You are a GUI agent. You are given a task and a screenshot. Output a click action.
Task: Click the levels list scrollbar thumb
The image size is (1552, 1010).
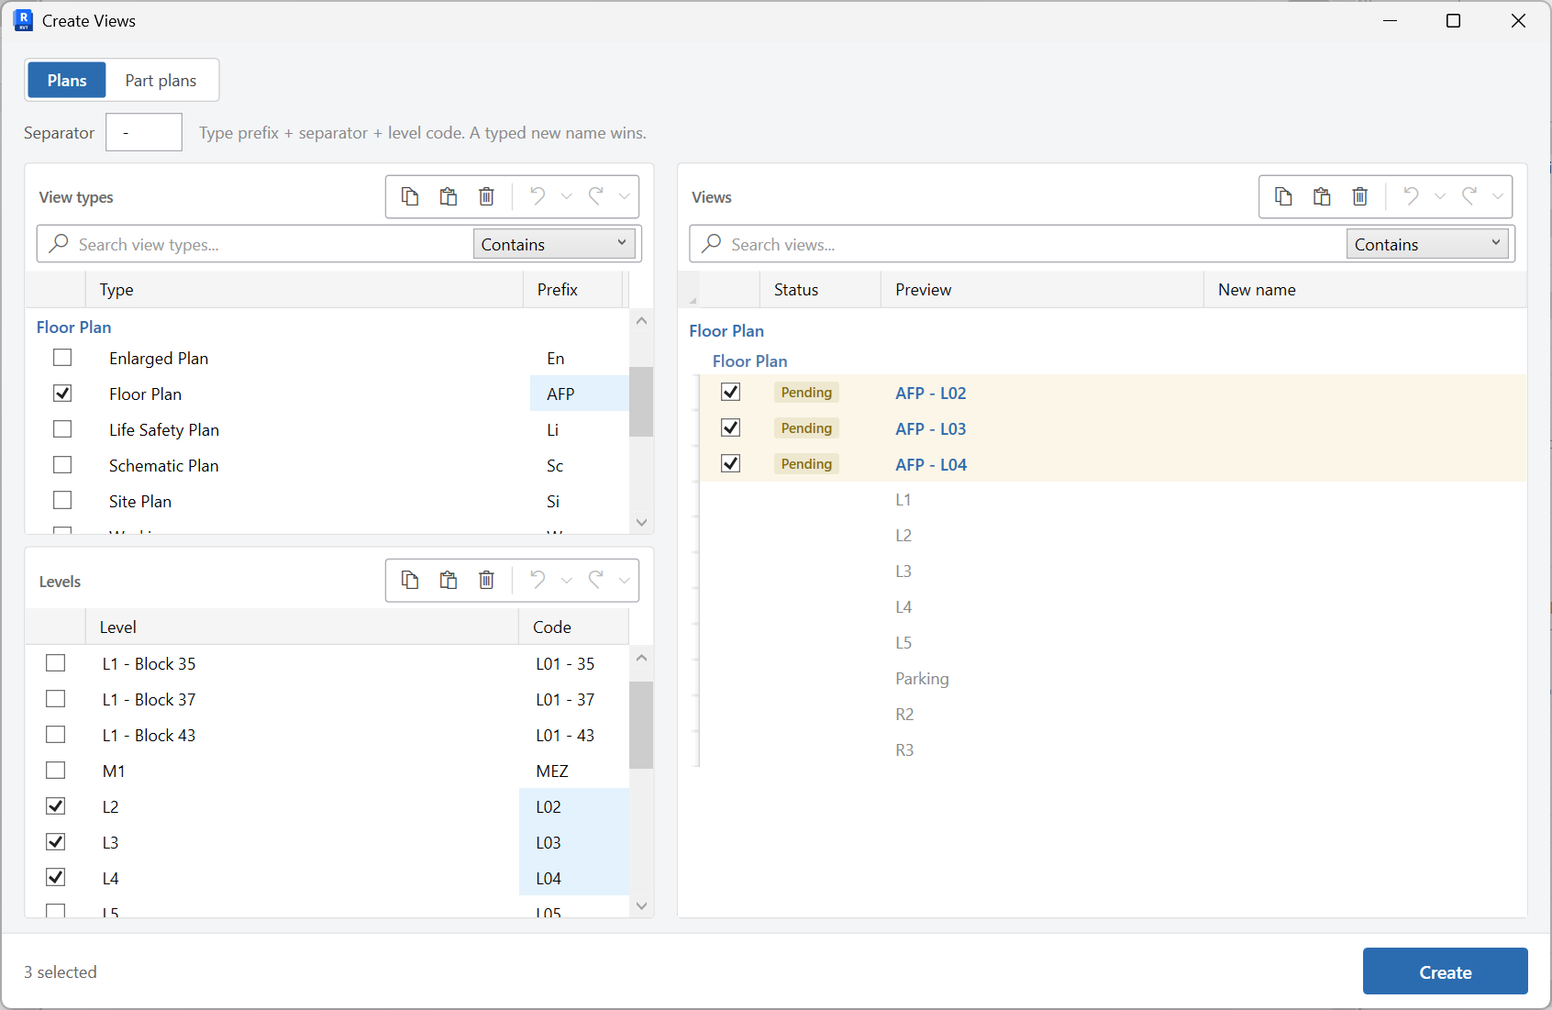[641, 725]
